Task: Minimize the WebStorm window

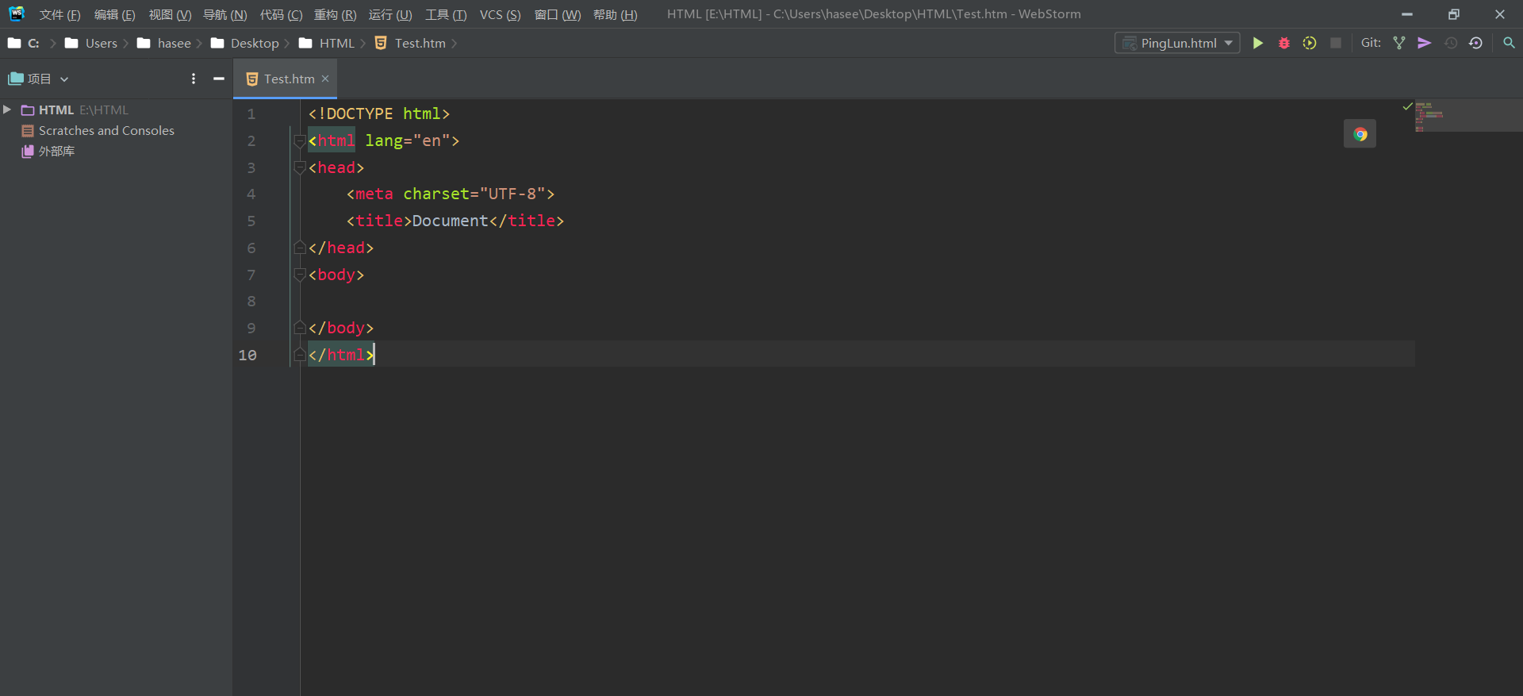Action: (x=1407, y=14)
